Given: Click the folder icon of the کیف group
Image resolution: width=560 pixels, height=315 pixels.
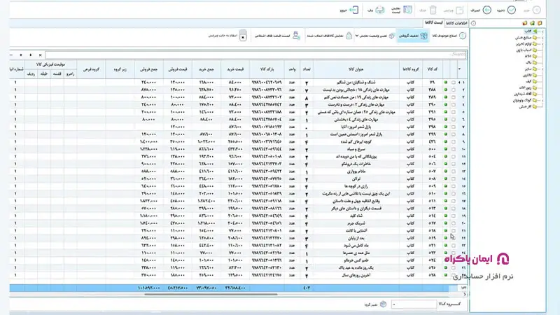Looking at the screenshot, I should point(535,81).
